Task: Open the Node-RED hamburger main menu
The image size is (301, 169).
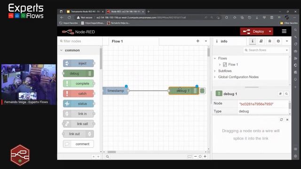Action: tap(284, 31)
